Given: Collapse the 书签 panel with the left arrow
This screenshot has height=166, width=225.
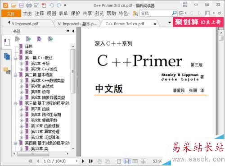Looking at the screenshot, I should tap(73, 31).
